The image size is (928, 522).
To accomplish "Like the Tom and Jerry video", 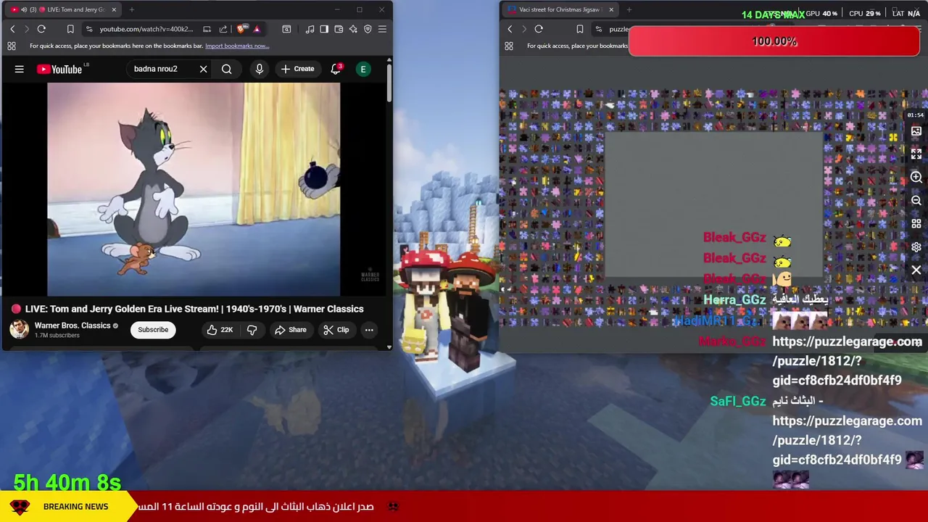I will [x=219, y=330].
